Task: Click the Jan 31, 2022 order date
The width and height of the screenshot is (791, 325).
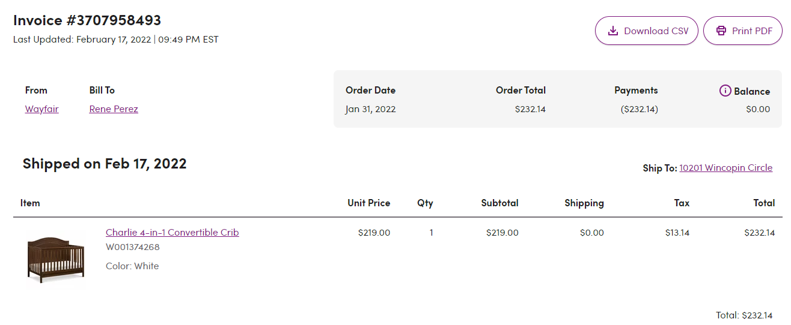Action: click(x=370, y=109)
